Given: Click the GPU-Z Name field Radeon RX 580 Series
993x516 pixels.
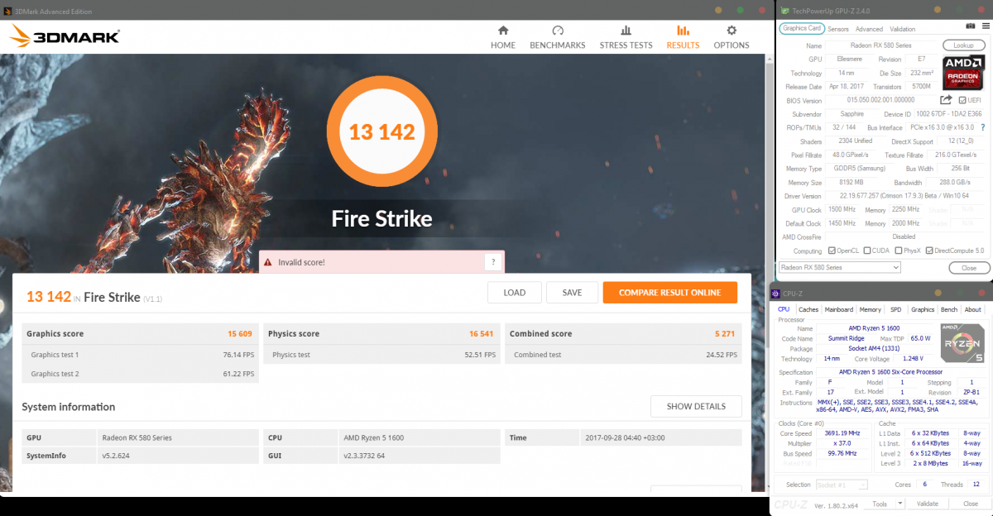Looking at the screenshot, I should (x=882, y=45).
